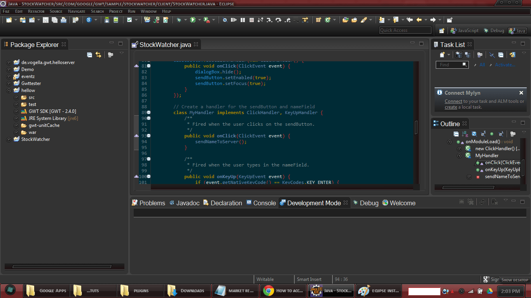
Task: Switch to the Javadoc tab
Action: click(184, 203)
